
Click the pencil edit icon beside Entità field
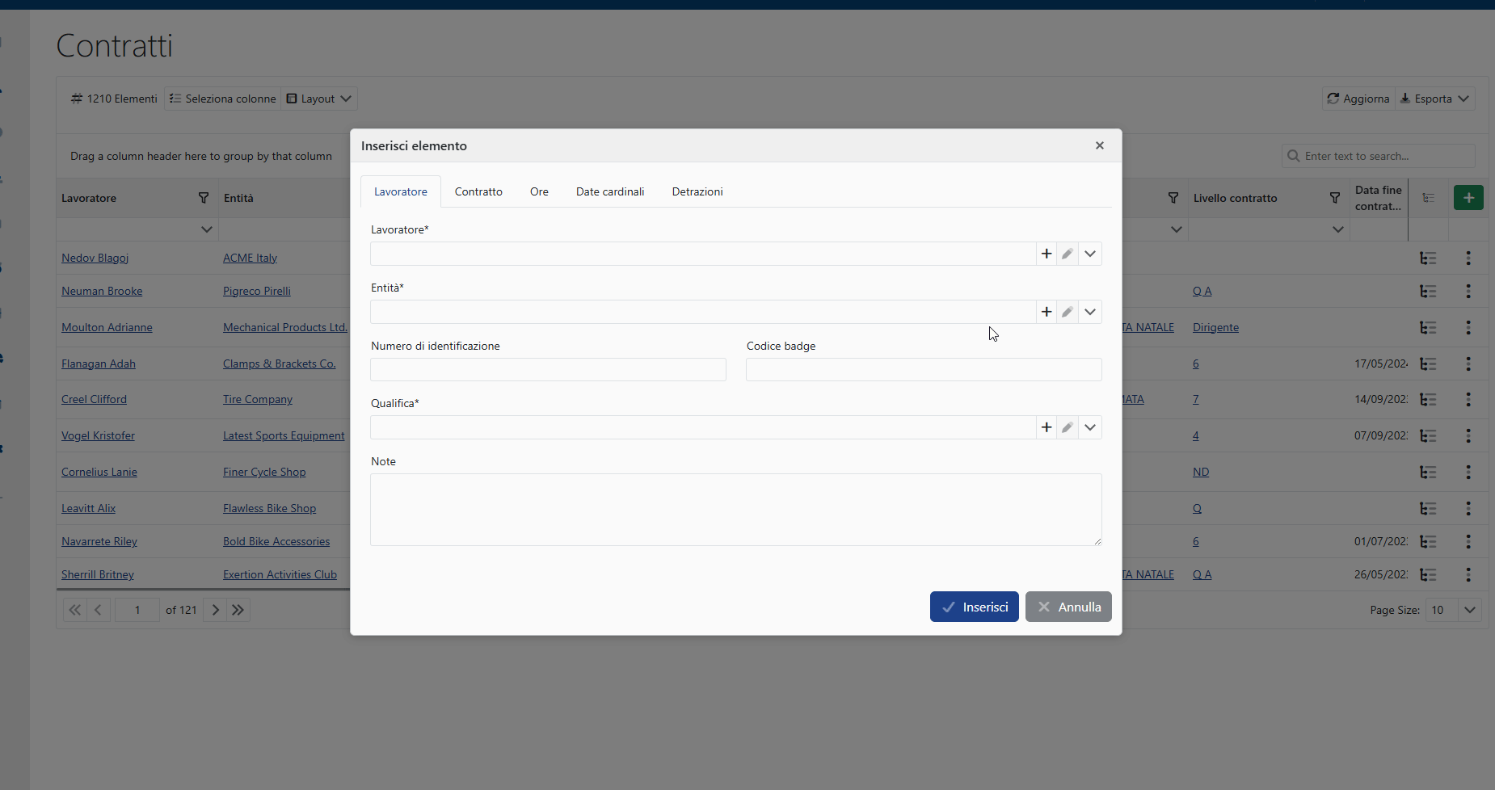[x=1068, y=311]
